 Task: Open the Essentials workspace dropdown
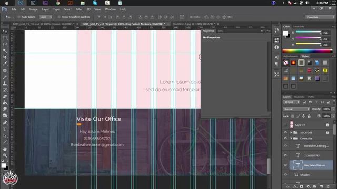tap(320, 17)
